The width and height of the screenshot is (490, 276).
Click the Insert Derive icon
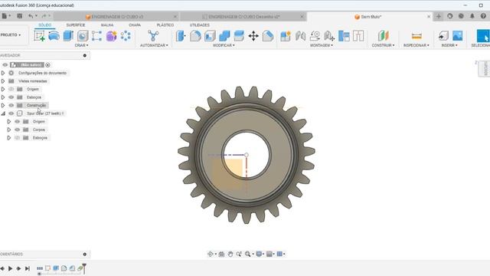click(x=443, y=36)
